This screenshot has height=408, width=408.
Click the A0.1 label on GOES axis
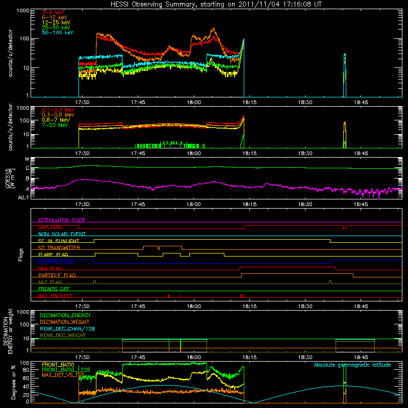click(23, 197)
